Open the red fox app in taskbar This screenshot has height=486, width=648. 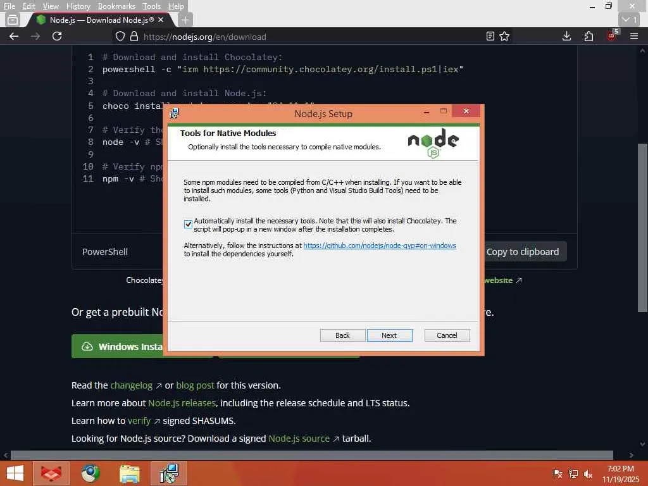click(51, 473)
